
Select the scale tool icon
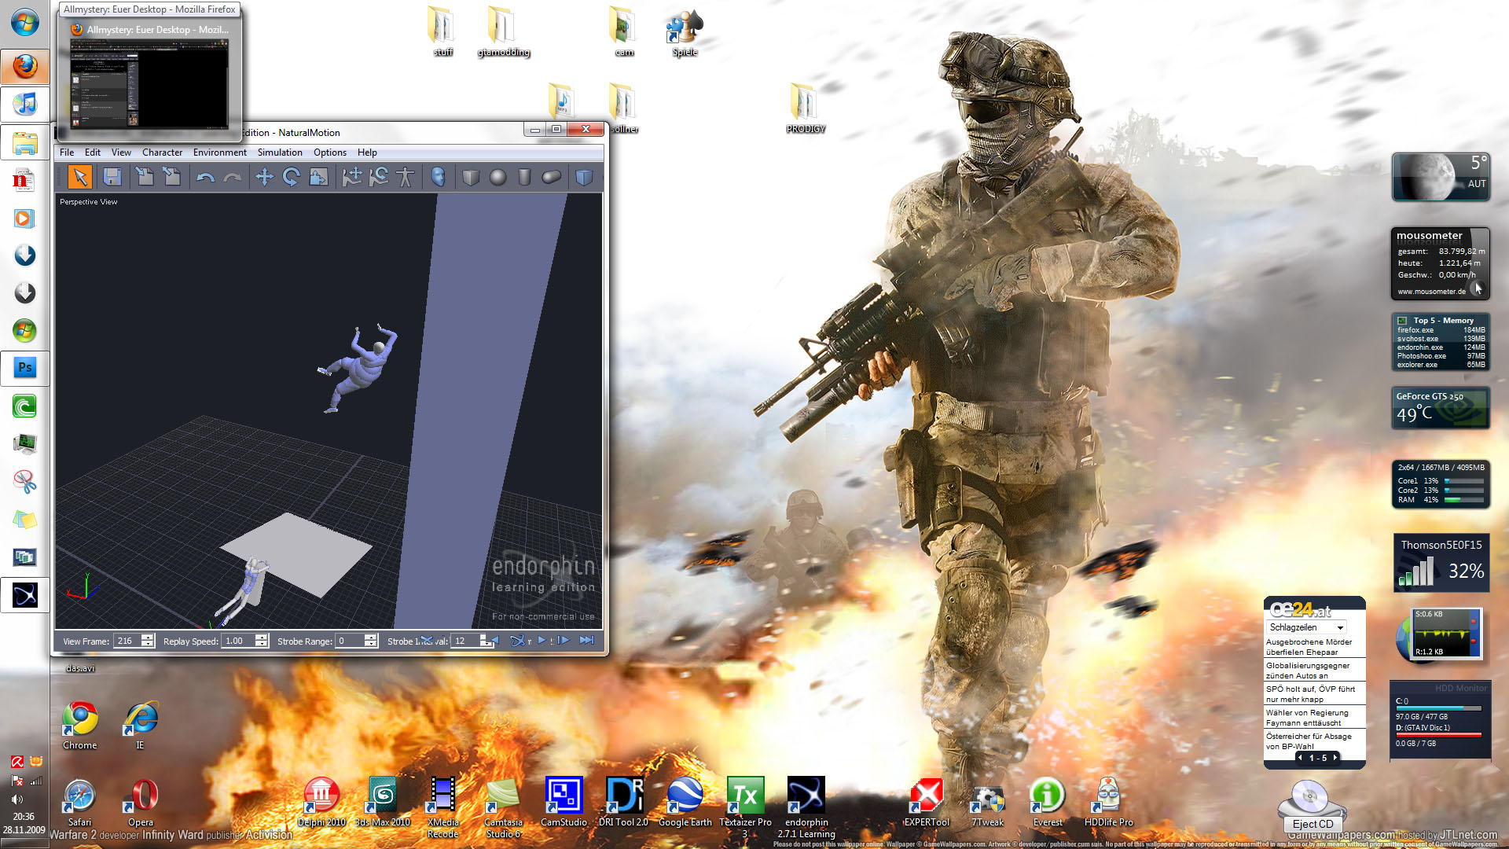318,178
